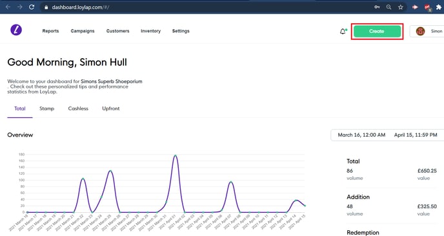Open the Customers menu
This screenshot has width=444, height=236.
coord(117,31)
